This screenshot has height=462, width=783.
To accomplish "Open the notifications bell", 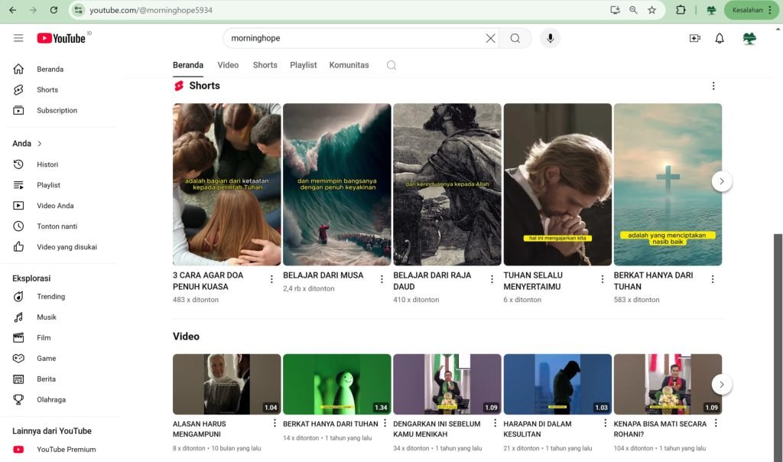I will pos(720,38).
